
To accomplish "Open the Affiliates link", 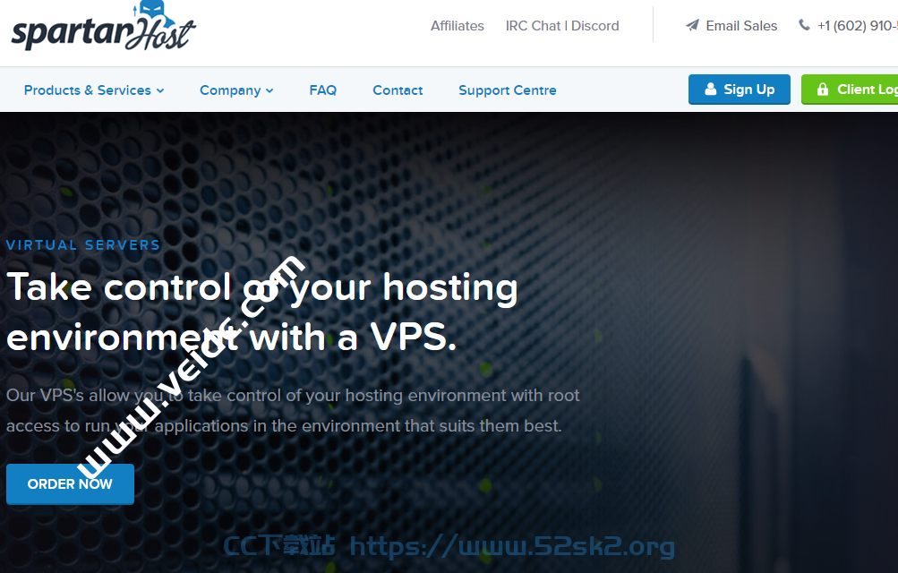I will coord(457,26).
